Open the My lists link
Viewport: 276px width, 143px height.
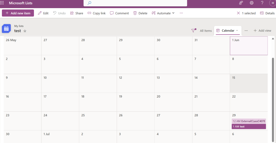tap(19, 26)
